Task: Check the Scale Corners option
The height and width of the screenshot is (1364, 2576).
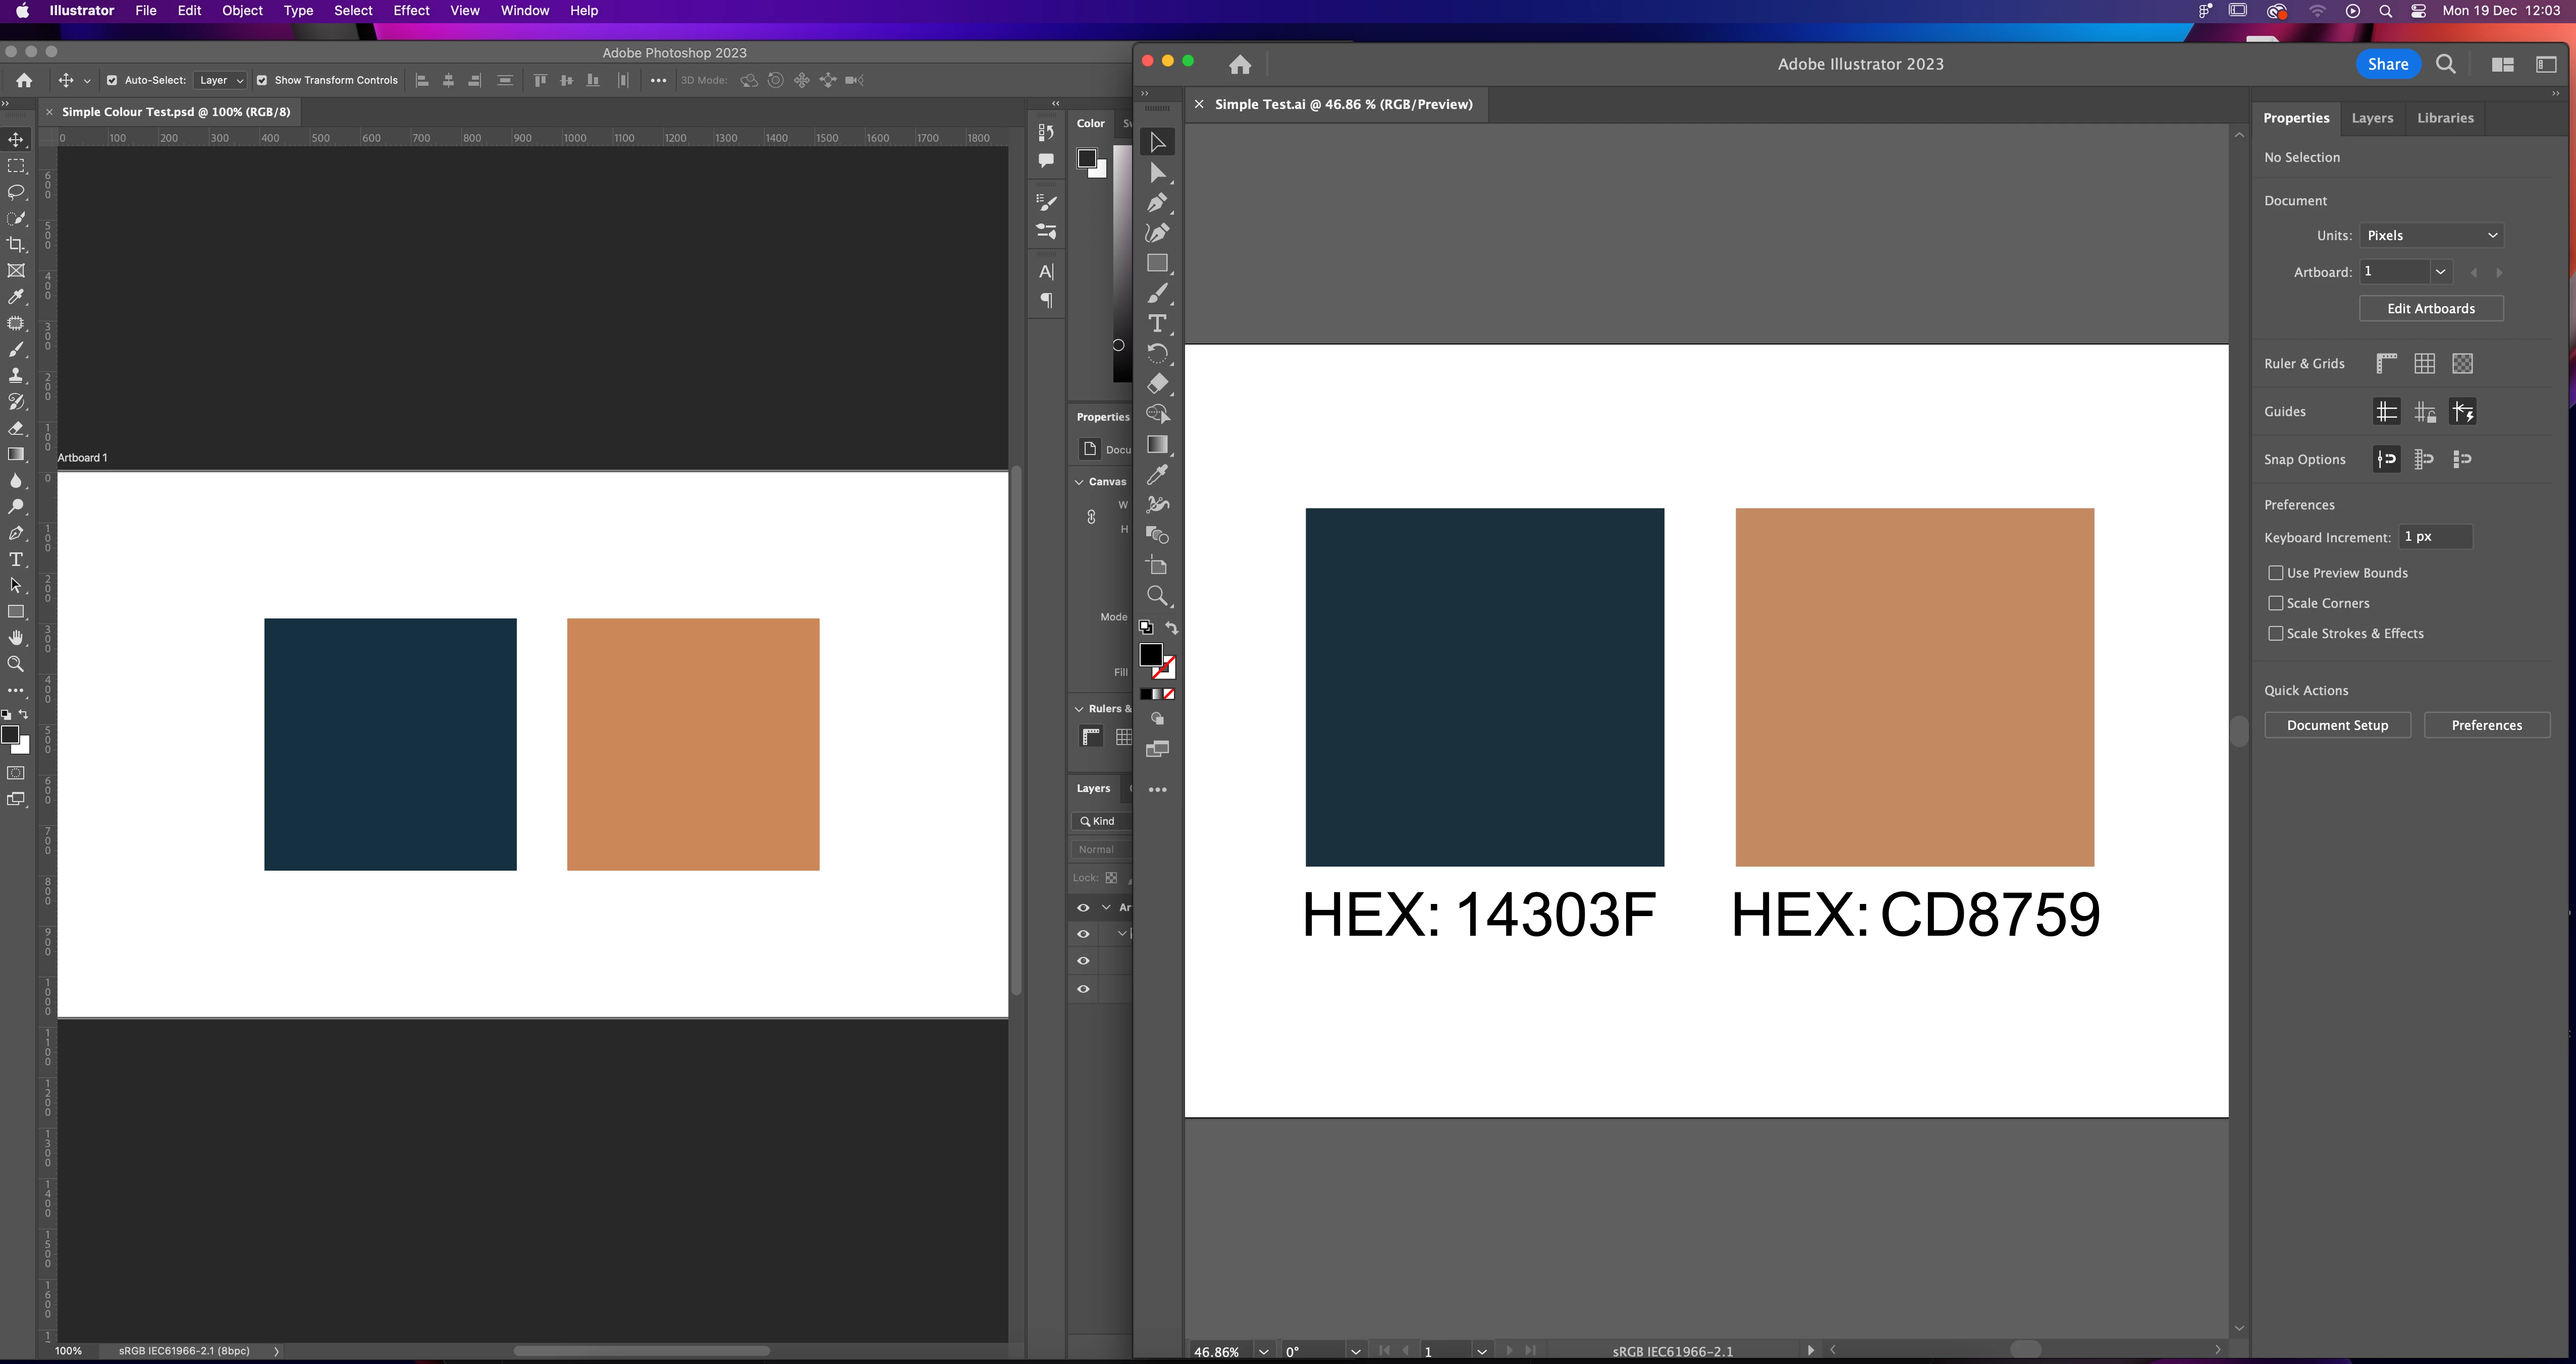Action: tap(2276, 603)
